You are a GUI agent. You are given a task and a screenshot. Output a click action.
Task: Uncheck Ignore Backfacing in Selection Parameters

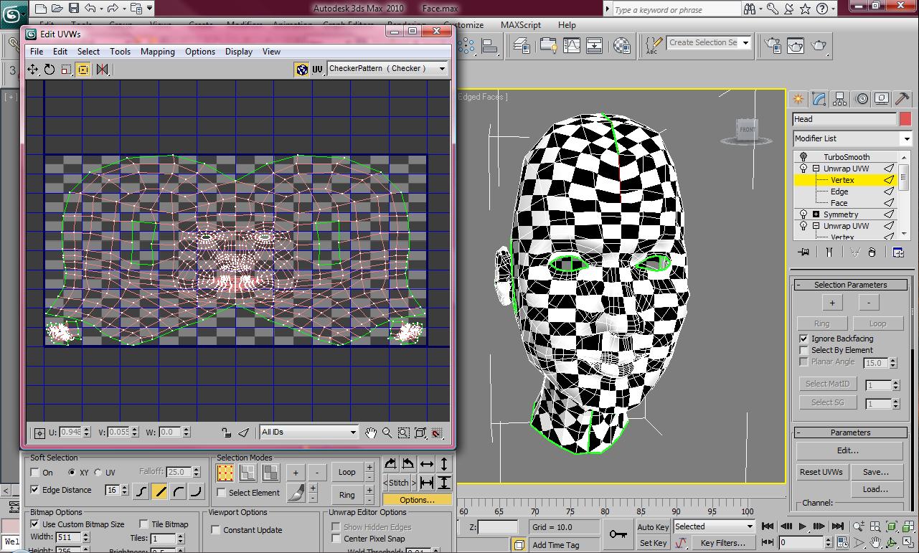click(x=803, y=338)
